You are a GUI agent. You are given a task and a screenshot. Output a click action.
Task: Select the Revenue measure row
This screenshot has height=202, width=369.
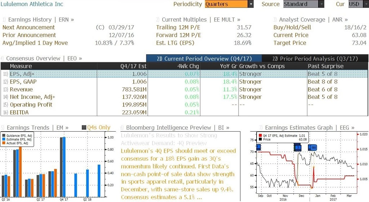(184, 89)
